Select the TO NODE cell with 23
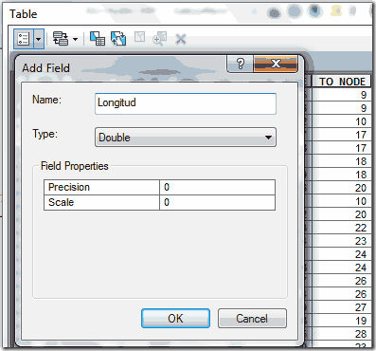This screenshot has height=351, width=376. coord(342,241)
